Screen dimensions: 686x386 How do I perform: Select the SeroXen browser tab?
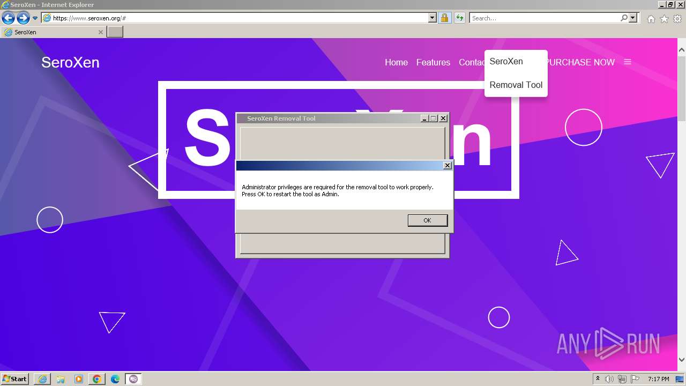click(53, 32)
